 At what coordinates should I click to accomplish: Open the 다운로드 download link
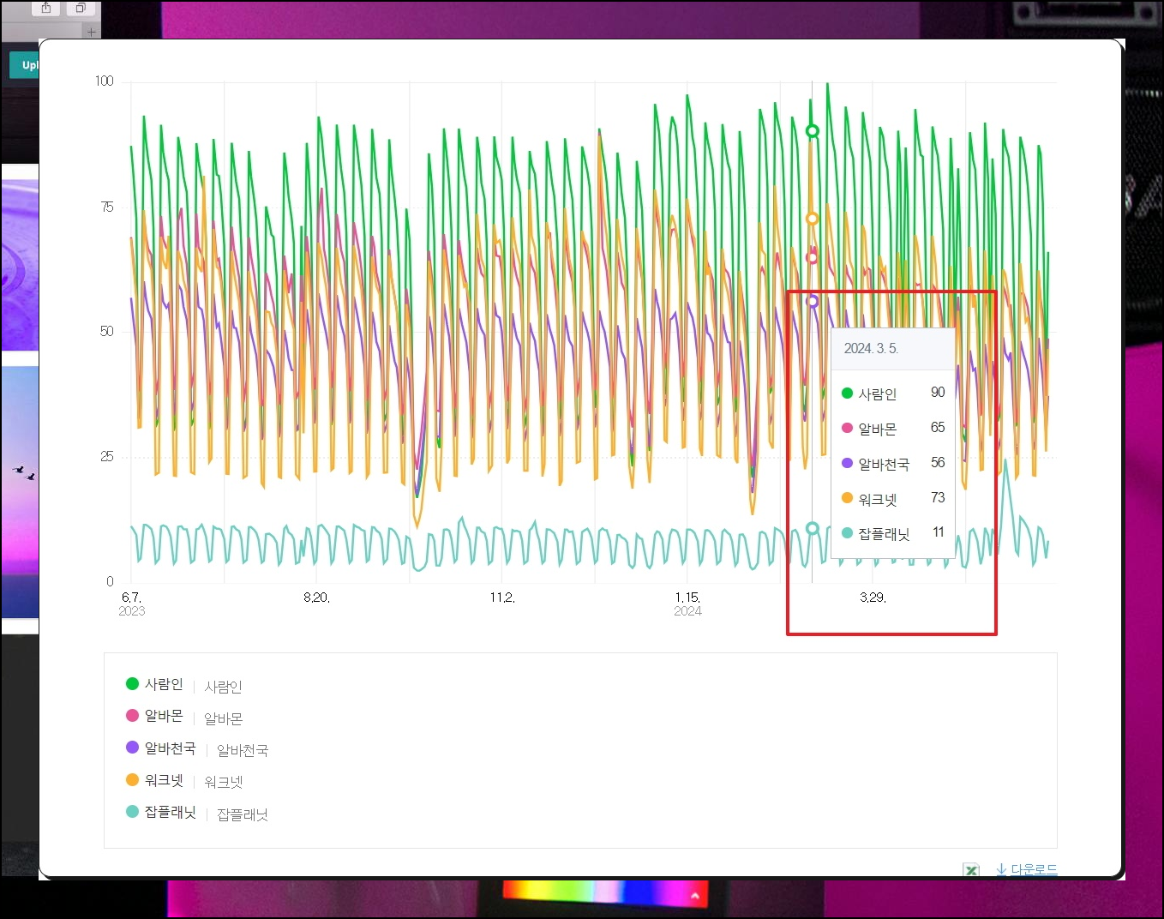tap(1027, 869)
